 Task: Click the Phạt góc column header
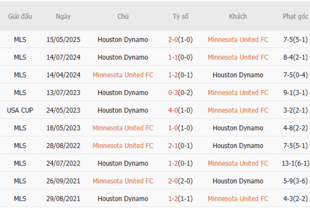click(x=295, y=16)
